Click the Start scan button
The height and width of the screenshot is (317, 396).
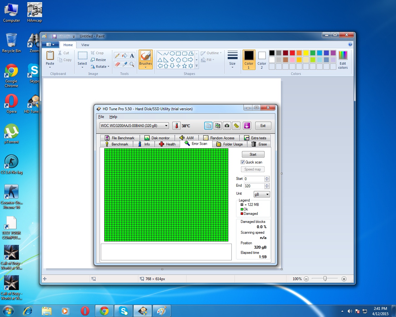(253, 154)
